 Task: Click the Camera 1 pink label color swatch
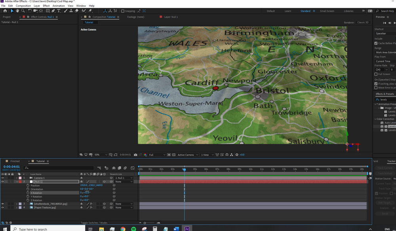[20, 178]
